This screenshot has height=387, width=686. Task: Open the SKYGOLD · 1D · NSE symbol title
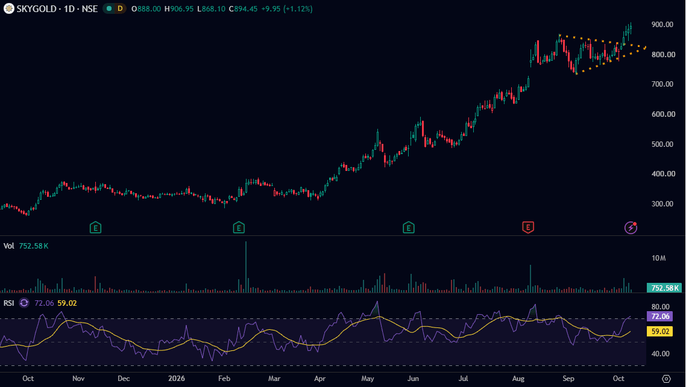[57, 9]
